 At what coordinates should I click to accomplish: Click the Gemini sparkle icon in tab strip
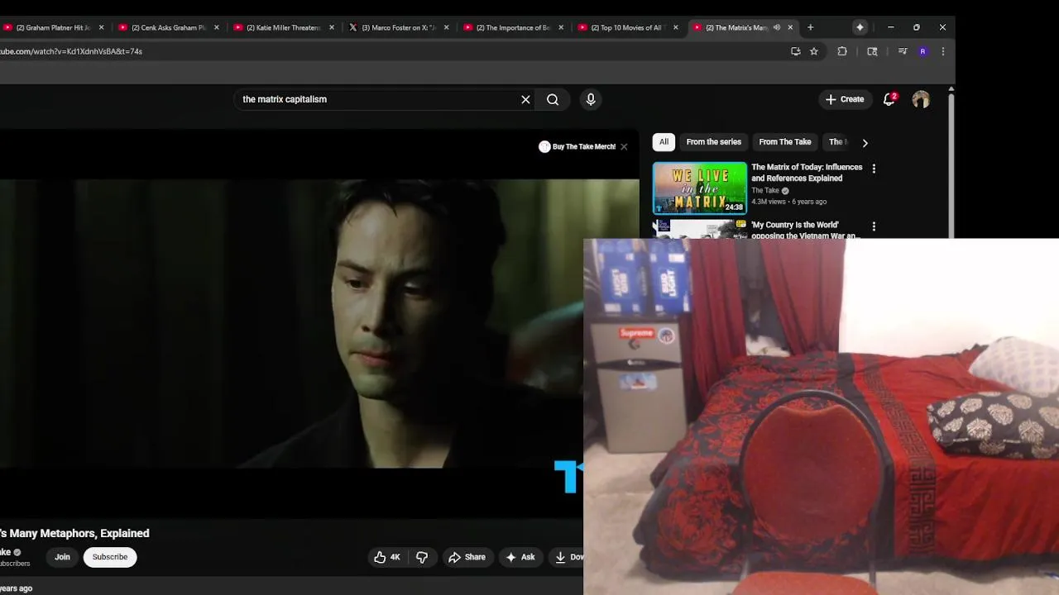tap(860, 27)
